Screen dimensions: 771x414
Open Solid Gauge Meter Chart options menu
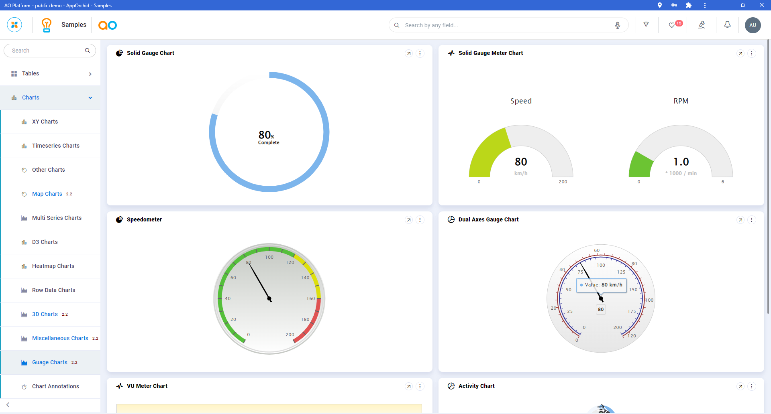point(752,53)
